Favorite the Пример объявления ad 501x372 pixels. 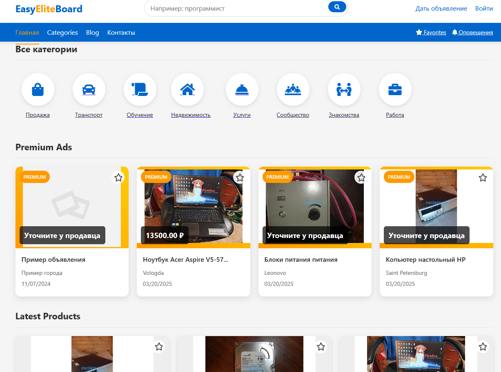click(118, 178)
